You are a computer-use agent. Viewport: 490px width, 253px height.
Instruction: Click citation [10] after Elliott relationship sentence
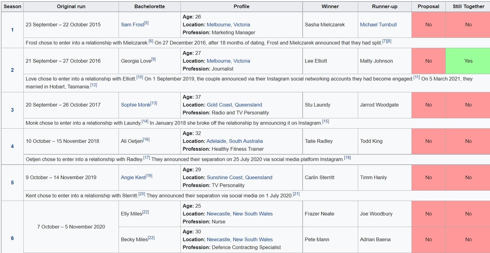139,77
